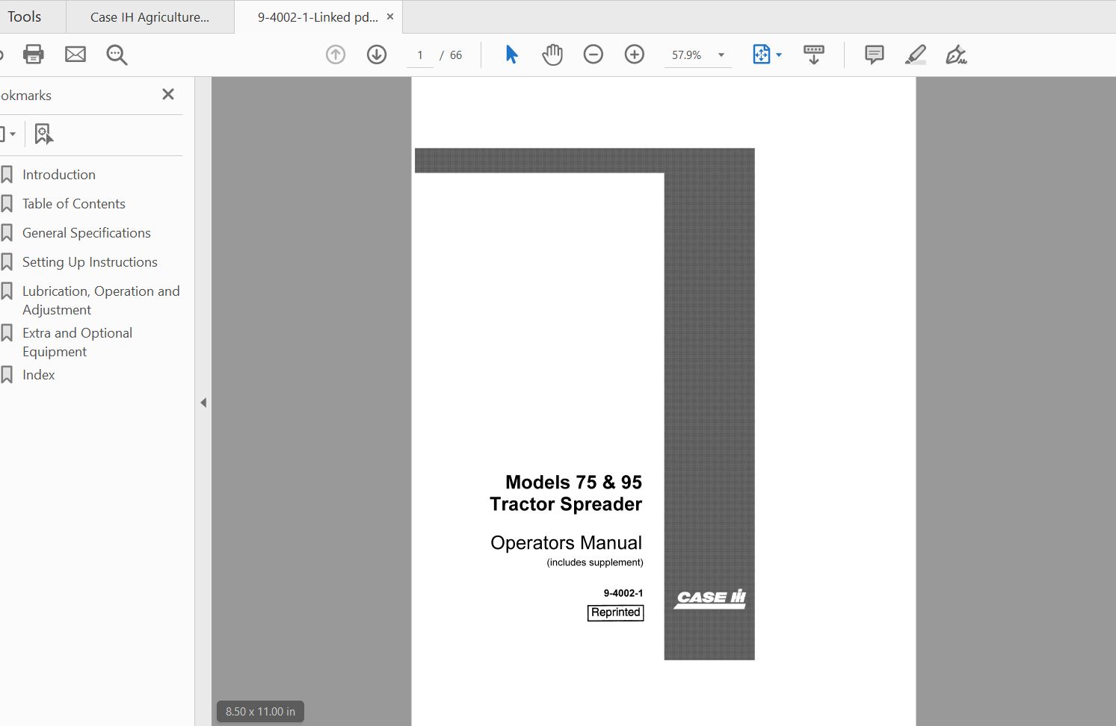Go to Lubrication, Operation and Adjustment bookmark
This screenshot has width=1116, height=726.
101,300
